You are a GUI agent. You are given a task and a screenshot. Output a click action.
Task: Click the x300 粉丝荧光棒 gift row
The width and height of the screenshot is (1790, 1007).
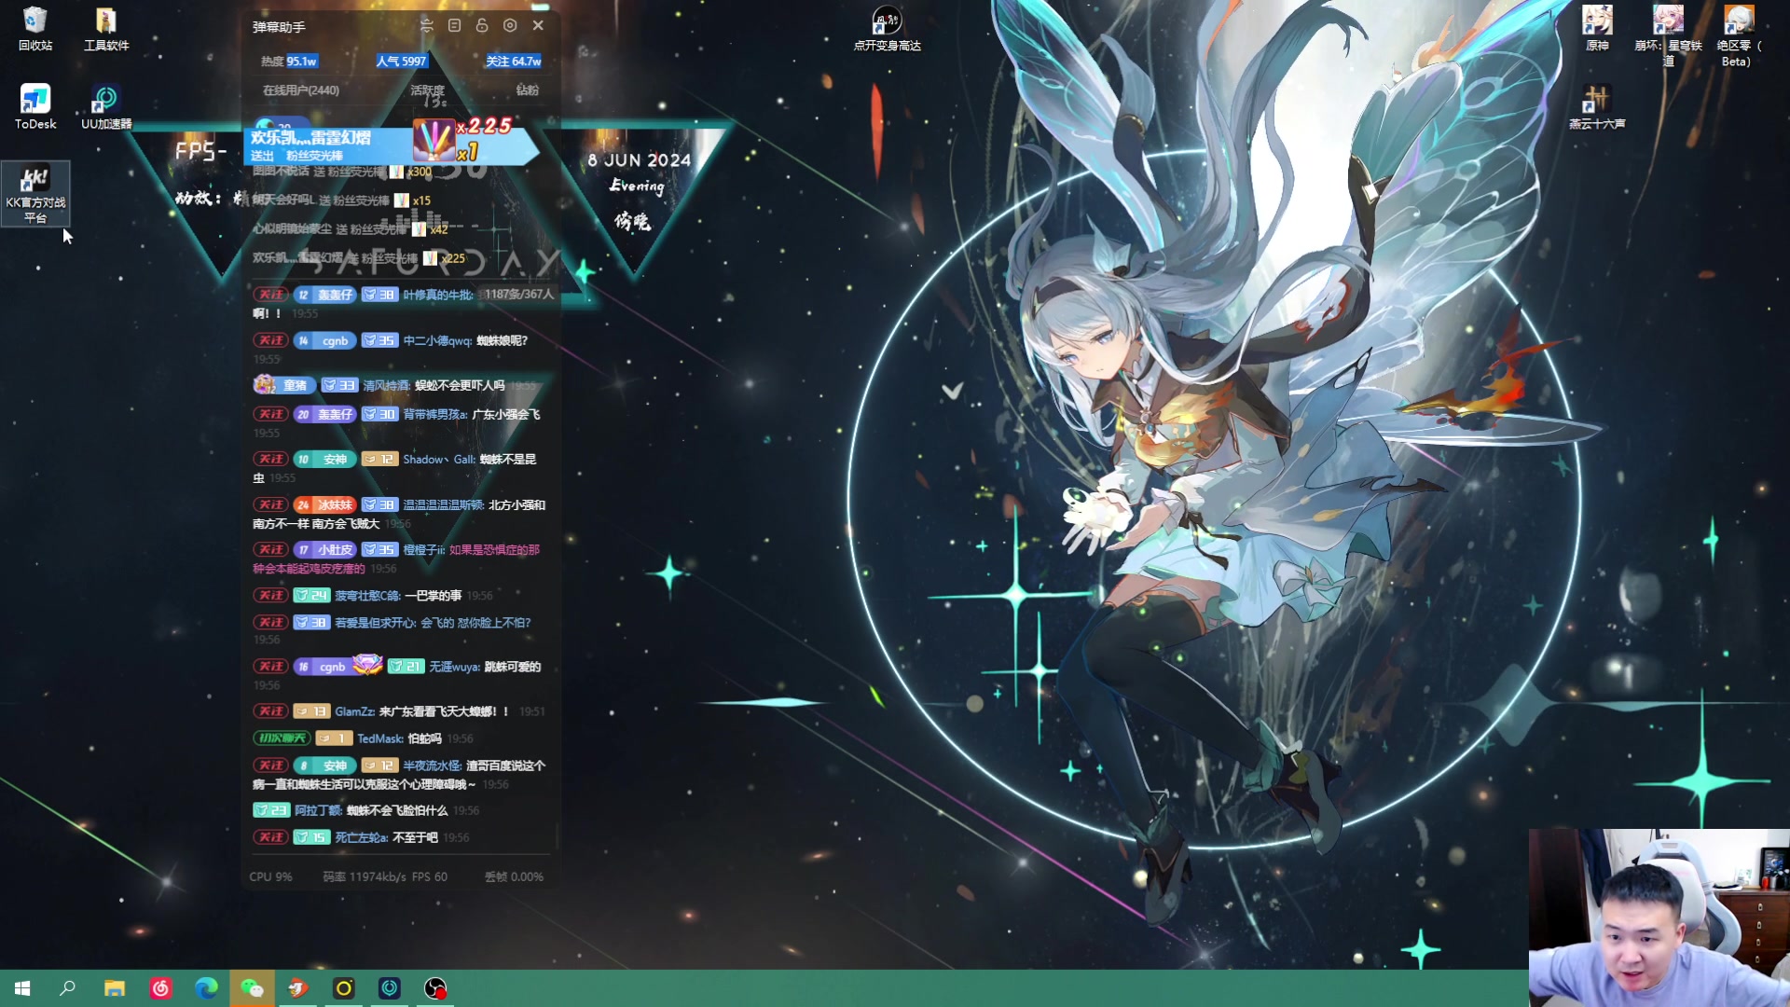(343, 172)
